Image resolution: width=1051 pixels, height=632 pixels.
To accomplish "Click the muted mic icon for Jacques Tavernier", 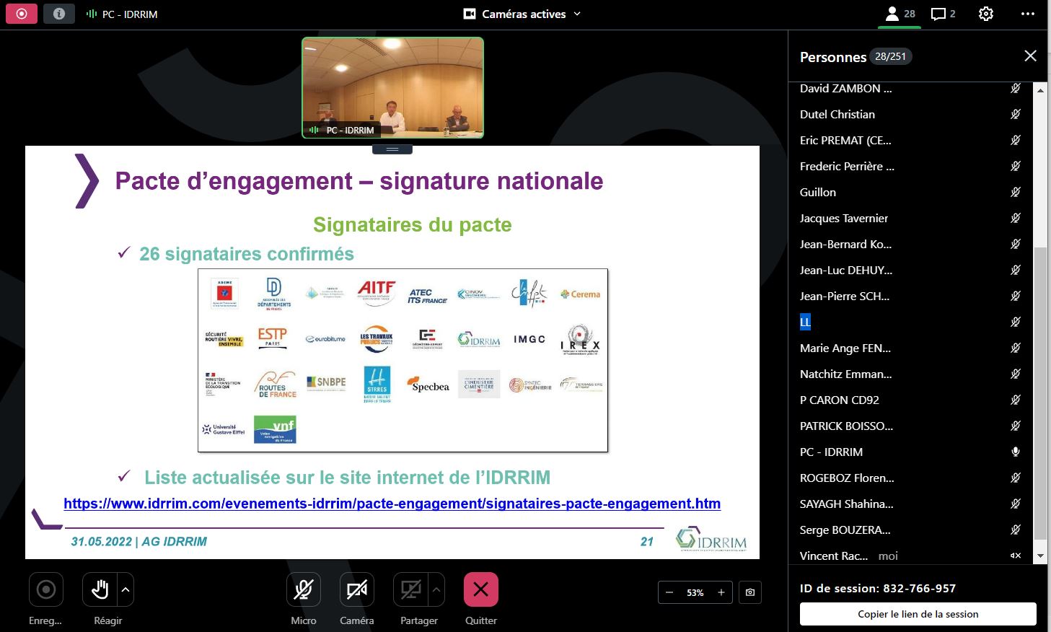I will pos(1016,218).
